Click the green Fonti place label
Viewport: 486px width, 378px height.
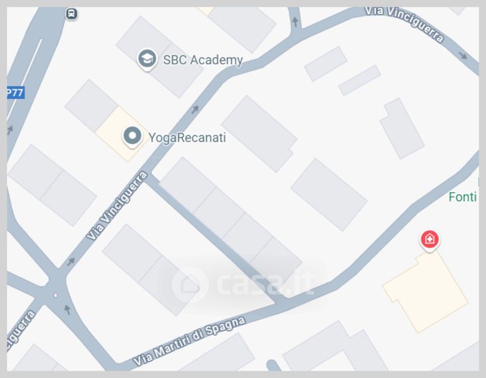pyautogui.click(x=463, y=197)
